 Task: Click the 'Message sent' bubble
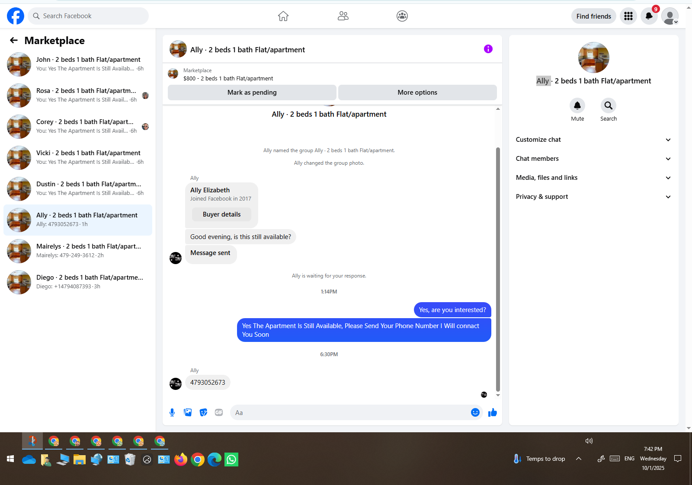[x=211, y=254]
